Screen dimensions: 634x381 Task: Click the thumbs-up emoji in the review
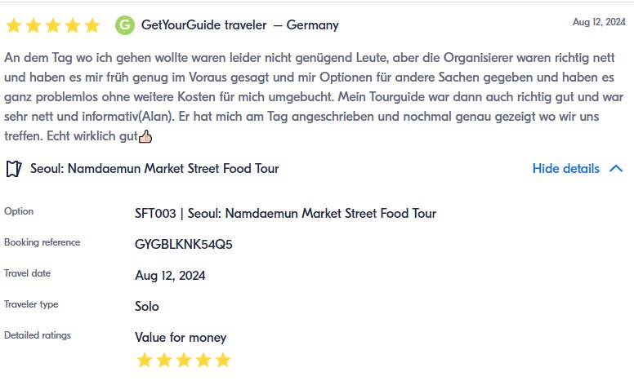point(145,136)
